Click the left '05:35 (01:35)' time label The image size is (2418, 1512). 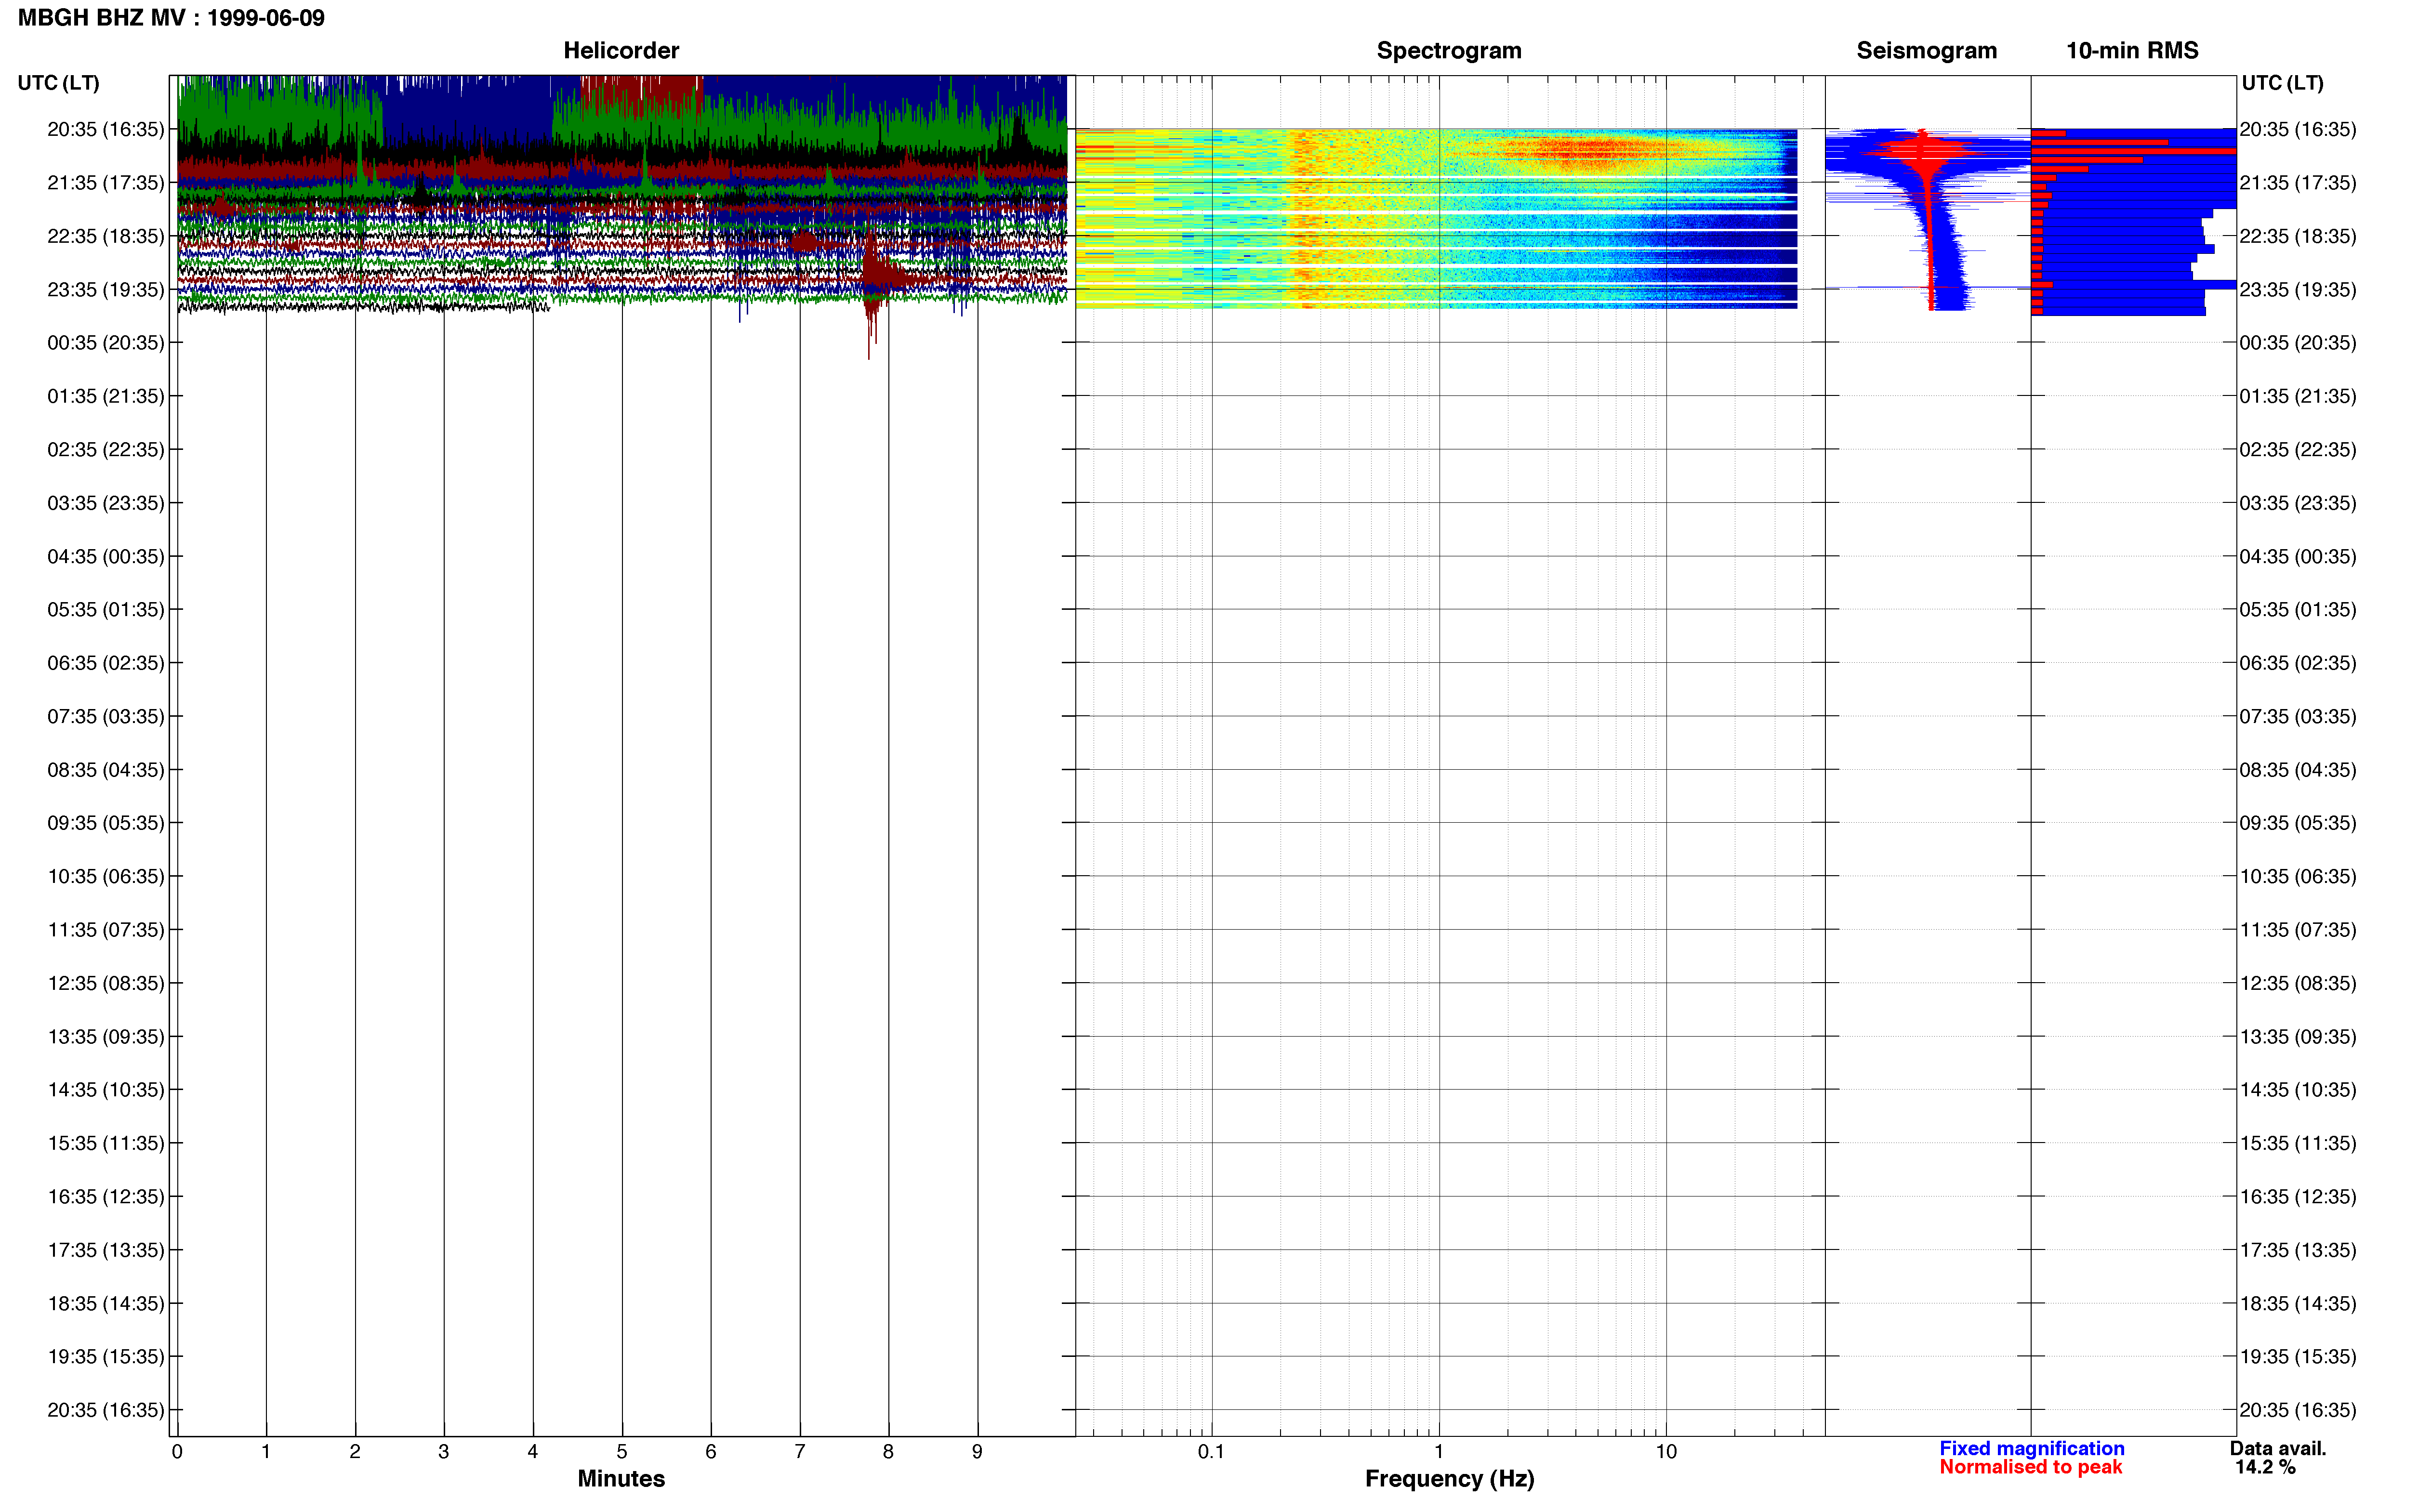106,609
